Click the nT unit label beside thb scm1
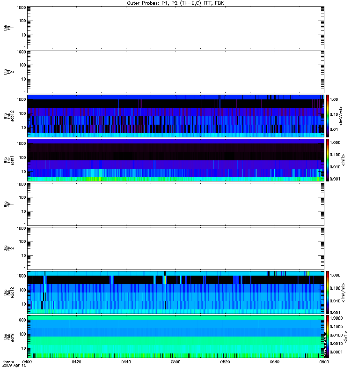The width and height of the screenshot is (351, 375). click(343, 160)
